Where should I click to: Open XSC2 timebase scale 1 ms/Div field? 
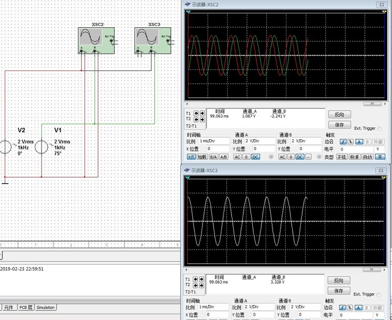pos(213,141)
